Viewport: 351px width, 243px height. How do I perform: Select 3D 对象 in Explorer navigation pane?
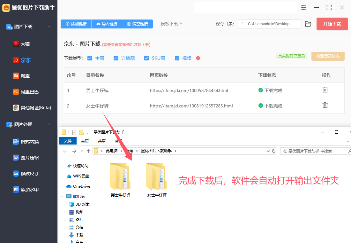click(79, 204)
